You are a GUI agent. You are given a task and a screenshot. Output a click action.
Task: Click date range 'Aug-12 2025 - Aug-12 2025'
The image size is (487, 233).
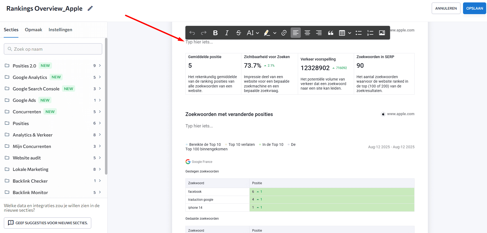tap(391, 147)
